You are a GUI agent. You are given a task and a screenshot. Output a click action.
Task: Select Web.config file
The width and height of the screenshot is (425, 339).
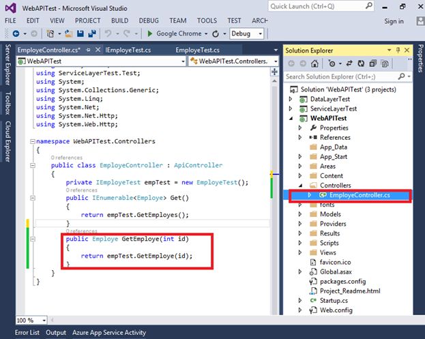pyautogui.click(x=336, y=310)
